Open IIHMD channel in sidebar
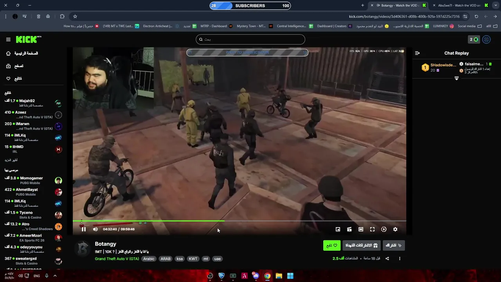 [x=33, y=149]
